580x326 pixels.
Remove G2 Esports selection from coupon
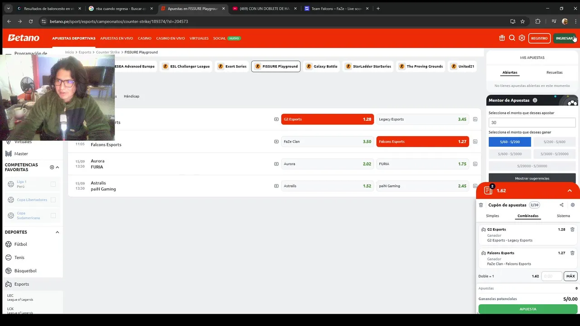(572, 230)
